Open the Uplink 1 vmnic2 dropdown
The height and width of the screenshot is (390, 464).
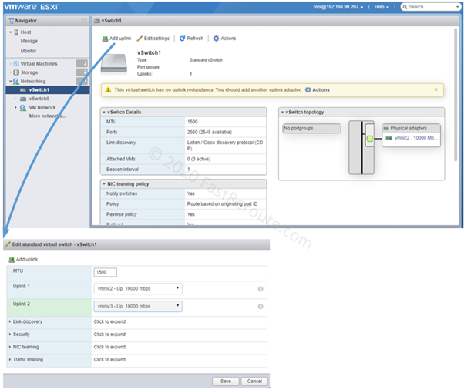tap(138, 288)
